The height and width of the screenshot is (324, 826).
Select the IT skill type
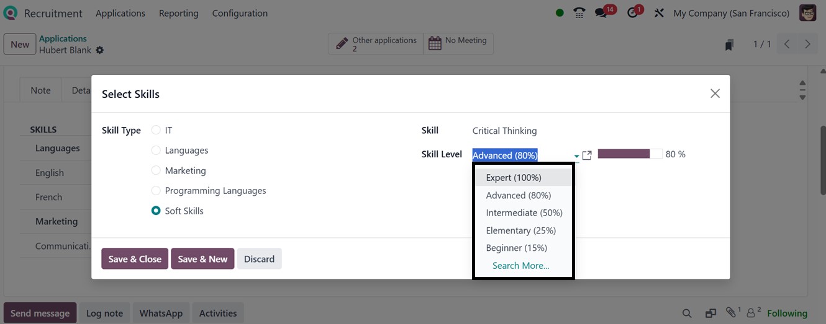[x=157, y=130]
